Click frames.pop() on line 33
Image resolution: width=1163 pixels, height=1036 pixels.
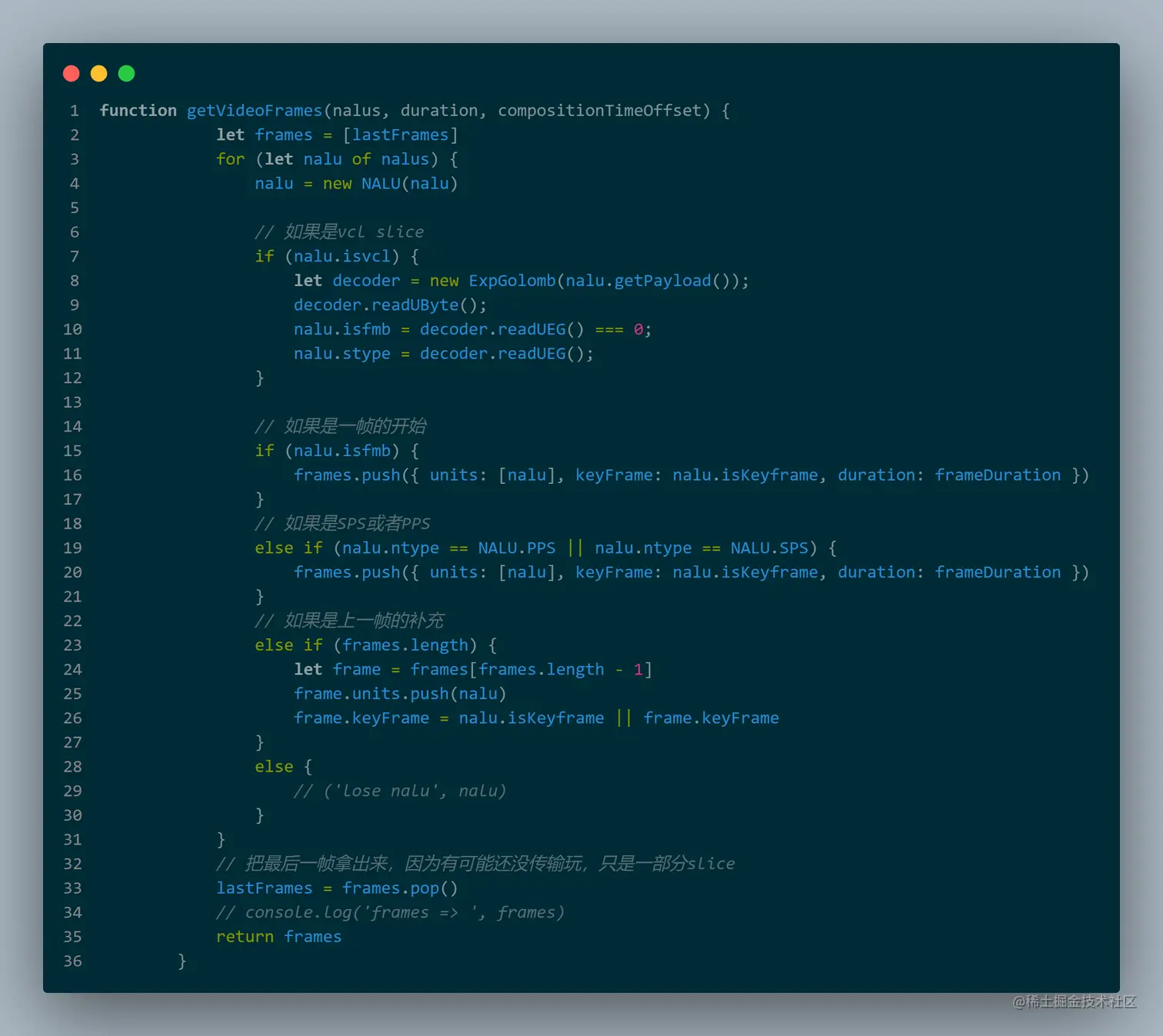(x=398, y=888)
